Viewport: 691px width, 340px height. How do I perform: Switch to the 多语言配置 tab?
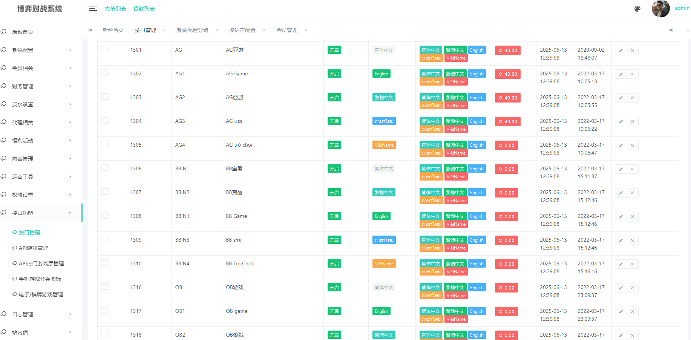242,30
